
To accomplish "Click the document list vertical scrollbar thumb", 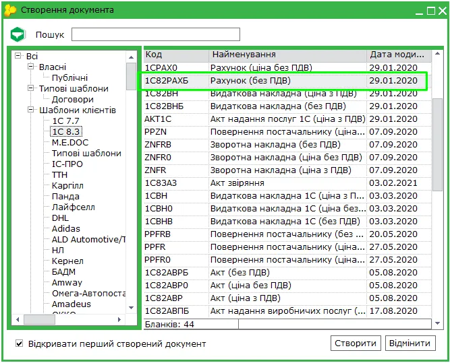I will click(437, 144).
